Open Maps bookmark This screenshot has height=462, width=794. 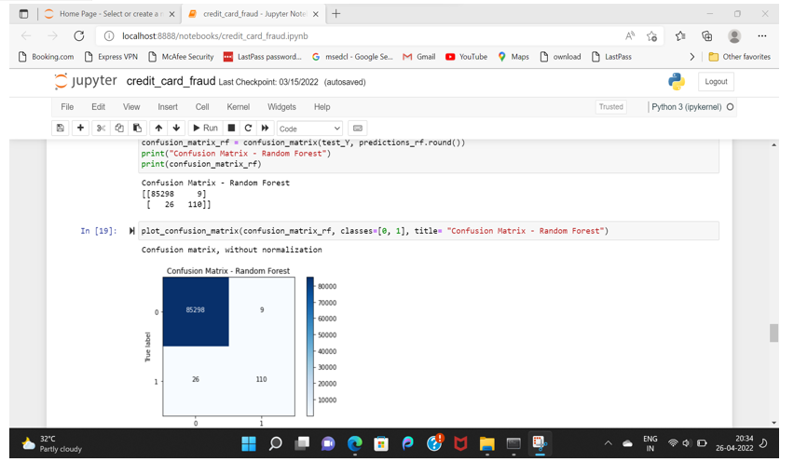pos(513,57)
